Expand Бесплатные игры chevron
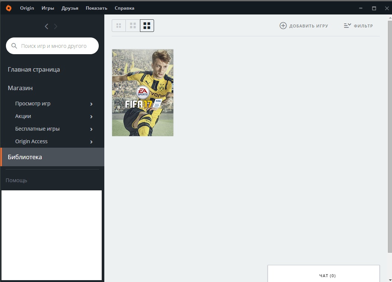Image resolution: width=392 pixels, height=282 pixels. (91, 129)
